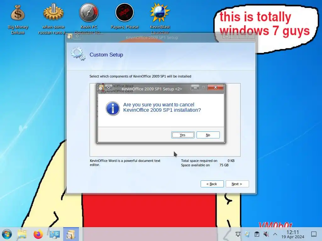Screen dimensions: 322x241
Task: Click the Back button in Custom Setup
Action: [x=212, y=184]
